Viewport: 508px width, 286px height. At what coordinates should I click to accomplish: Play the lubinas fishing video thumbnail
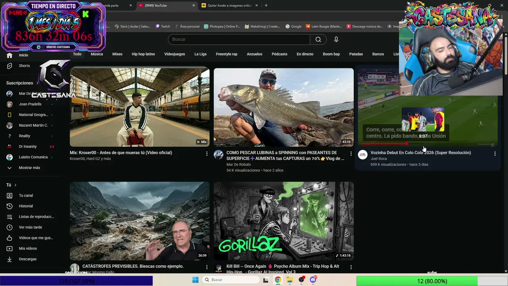click(284, 107)
